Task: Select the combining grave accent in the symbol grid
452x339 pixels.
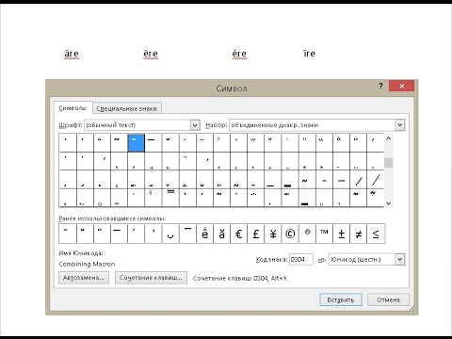Action: [x=68, y=143]
